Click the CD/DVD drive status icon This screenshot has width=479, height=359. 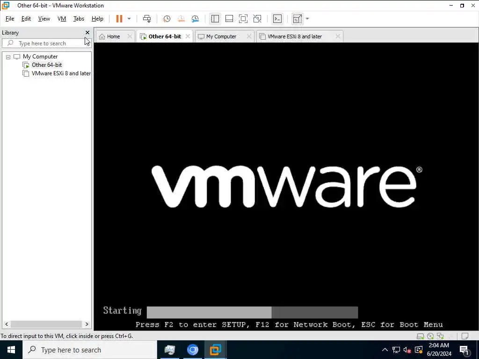coord(430,336)
